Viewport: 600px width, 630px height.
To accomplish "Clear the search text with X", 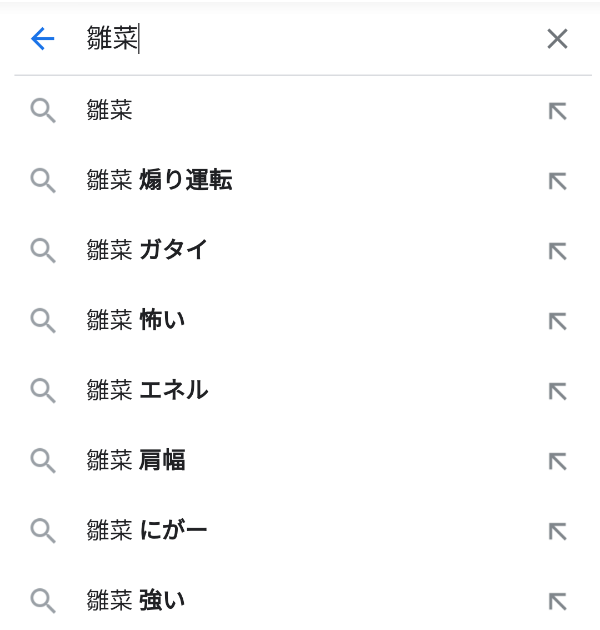I will coord(557,39).
